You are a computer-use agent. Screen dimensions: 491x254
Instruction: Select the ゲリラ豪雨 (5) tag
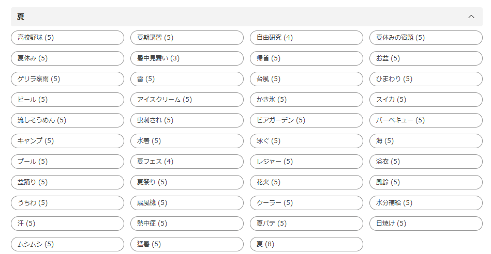point(67,79)
